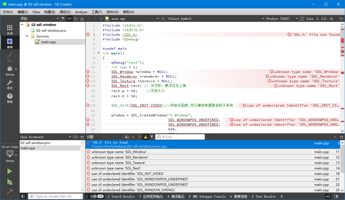Close the Open Documents panel
The image size is (345, 200).
point(82,137)
